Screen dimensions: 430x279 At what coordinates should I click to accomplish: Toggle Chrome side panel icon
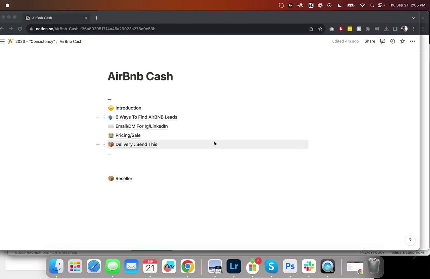(x=395, y=29)
